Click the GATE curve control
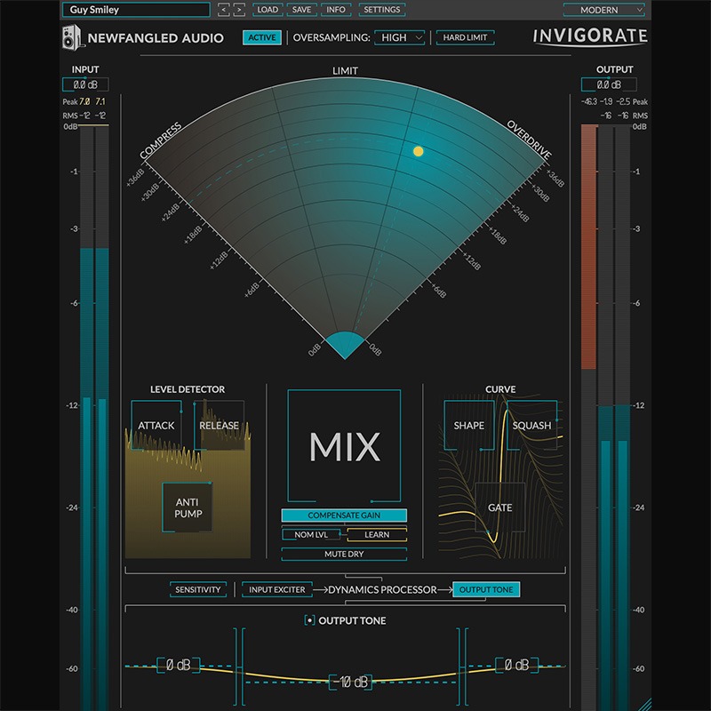Image resolution: width=711 pixels, height=711 pixels. (500, 507)
